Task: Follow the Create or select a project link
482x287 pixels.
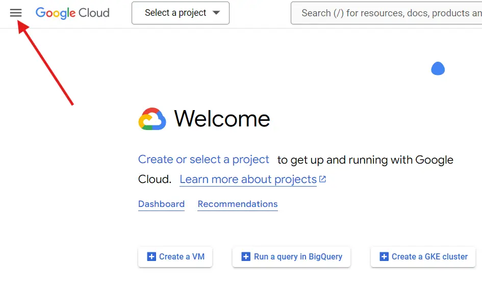Action: [x=204, y=160]
